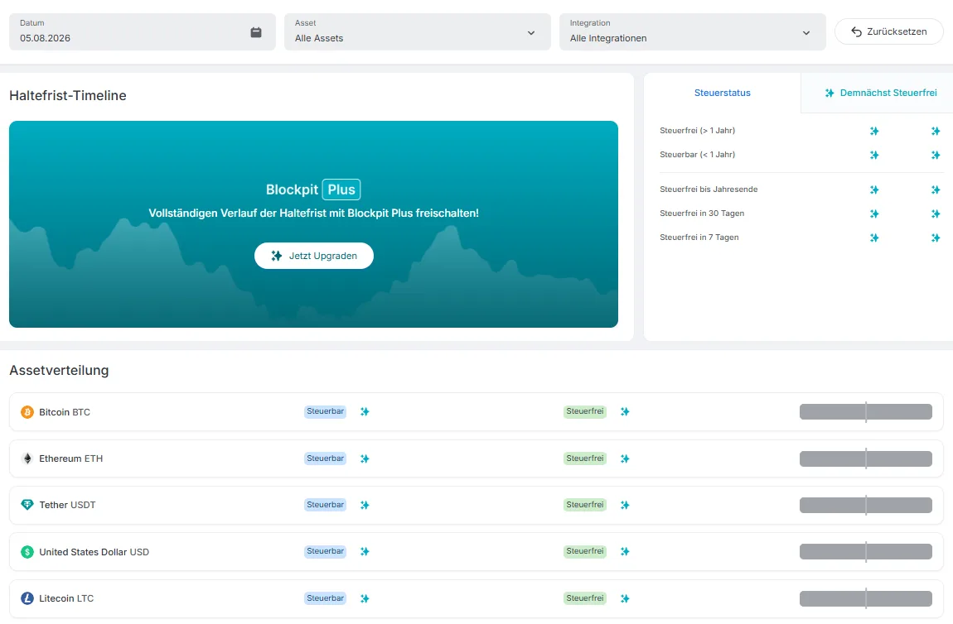Screen dimensions: 953x624
Task: Click the 'Steuerfrei in 7 Tagen' label
Action: [699, 238]
